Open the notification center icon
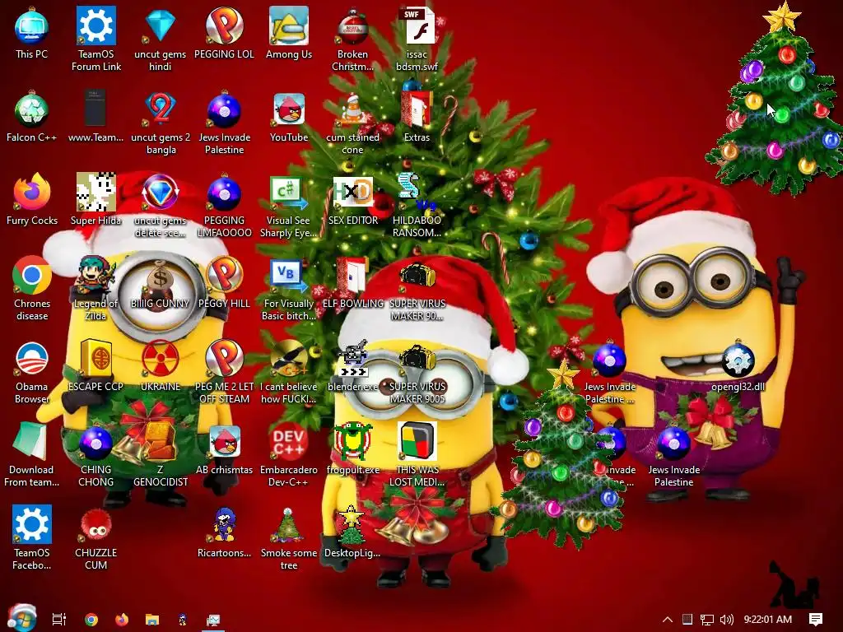Screen dimensions: 843x632 816,619
